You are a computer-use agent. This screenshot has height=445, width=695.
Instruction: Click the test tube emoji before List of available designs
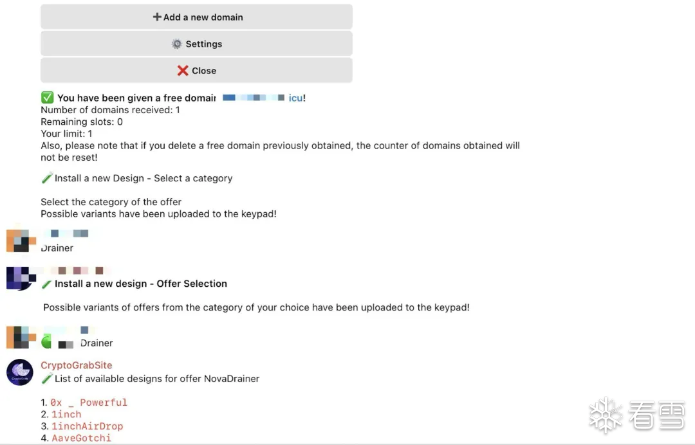pos(47,379)
